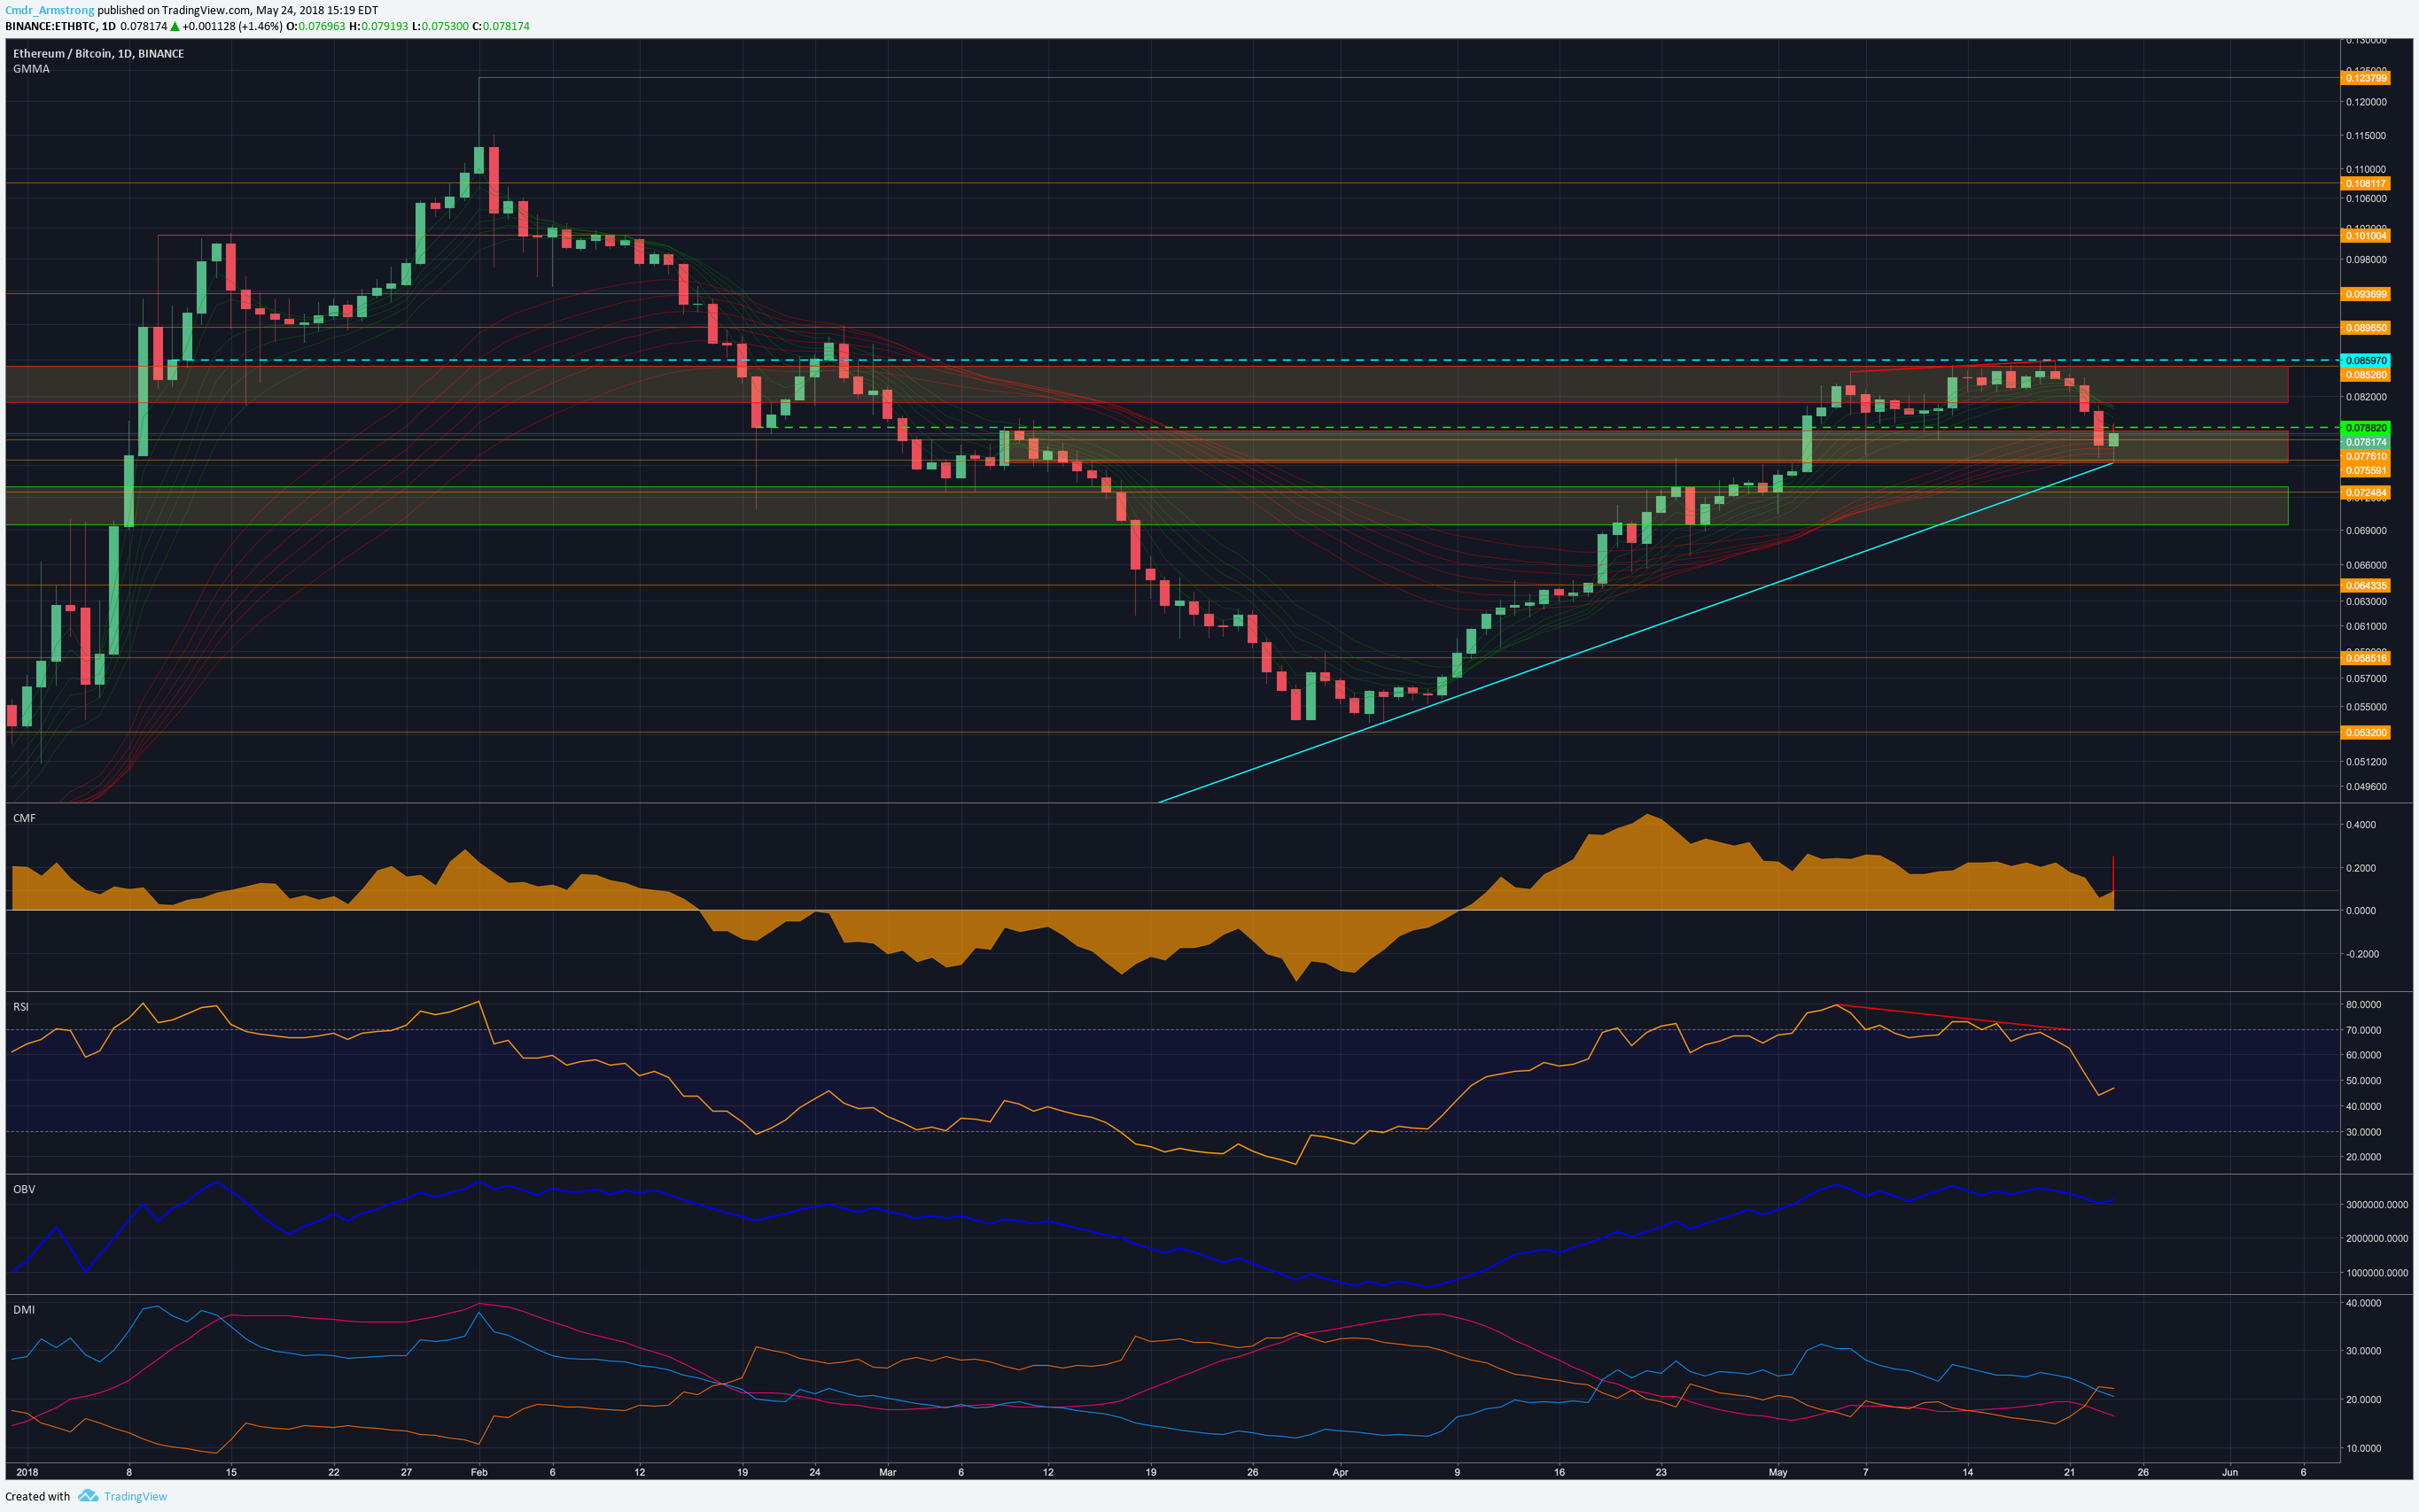2419x1512 pixels.
Task: Click the 0.072484 orange price label
Action: tap(2366, 493)
